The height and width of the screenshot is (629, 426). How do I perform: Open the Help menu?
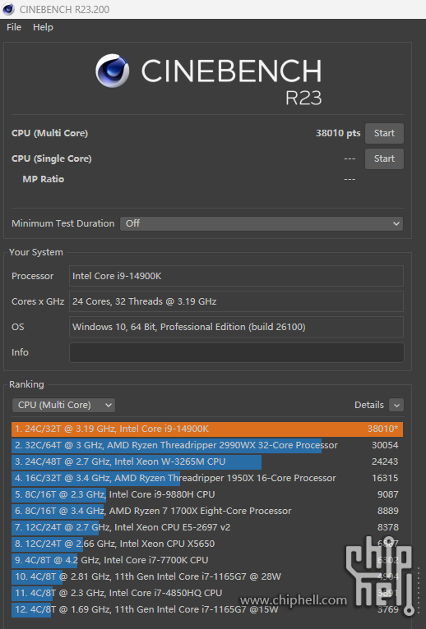coord(43,27)
